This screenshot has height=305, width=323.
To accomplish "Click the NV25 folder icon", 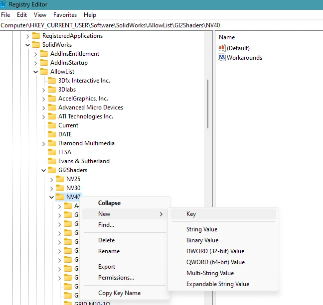I will tap(60, 179).
